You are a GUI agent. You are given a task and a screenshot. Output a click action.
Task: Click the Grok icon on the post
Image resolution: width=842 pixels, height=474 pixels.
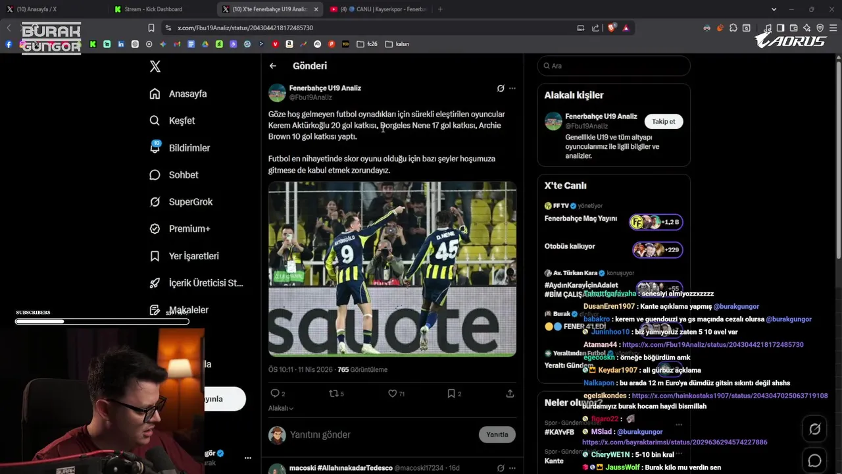click(501, 88)
